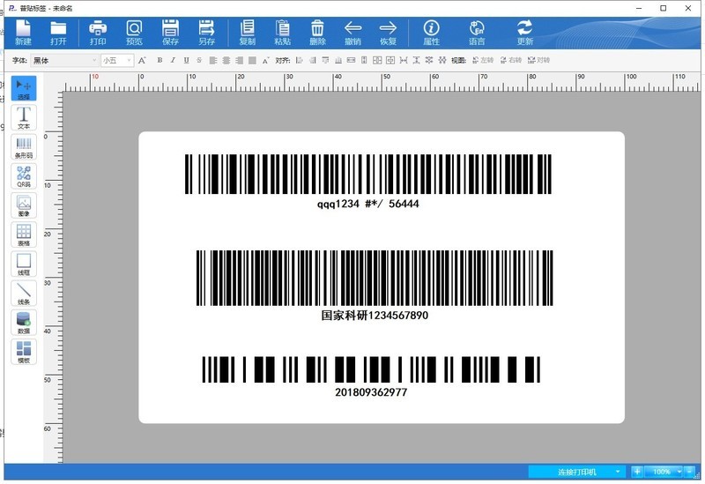Open the 100% zoom dropdown

pyautogui.click(x=664, y=472)
